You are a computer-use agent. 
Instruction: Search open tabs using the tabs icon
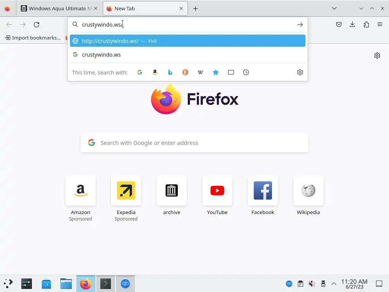point(231,72)
